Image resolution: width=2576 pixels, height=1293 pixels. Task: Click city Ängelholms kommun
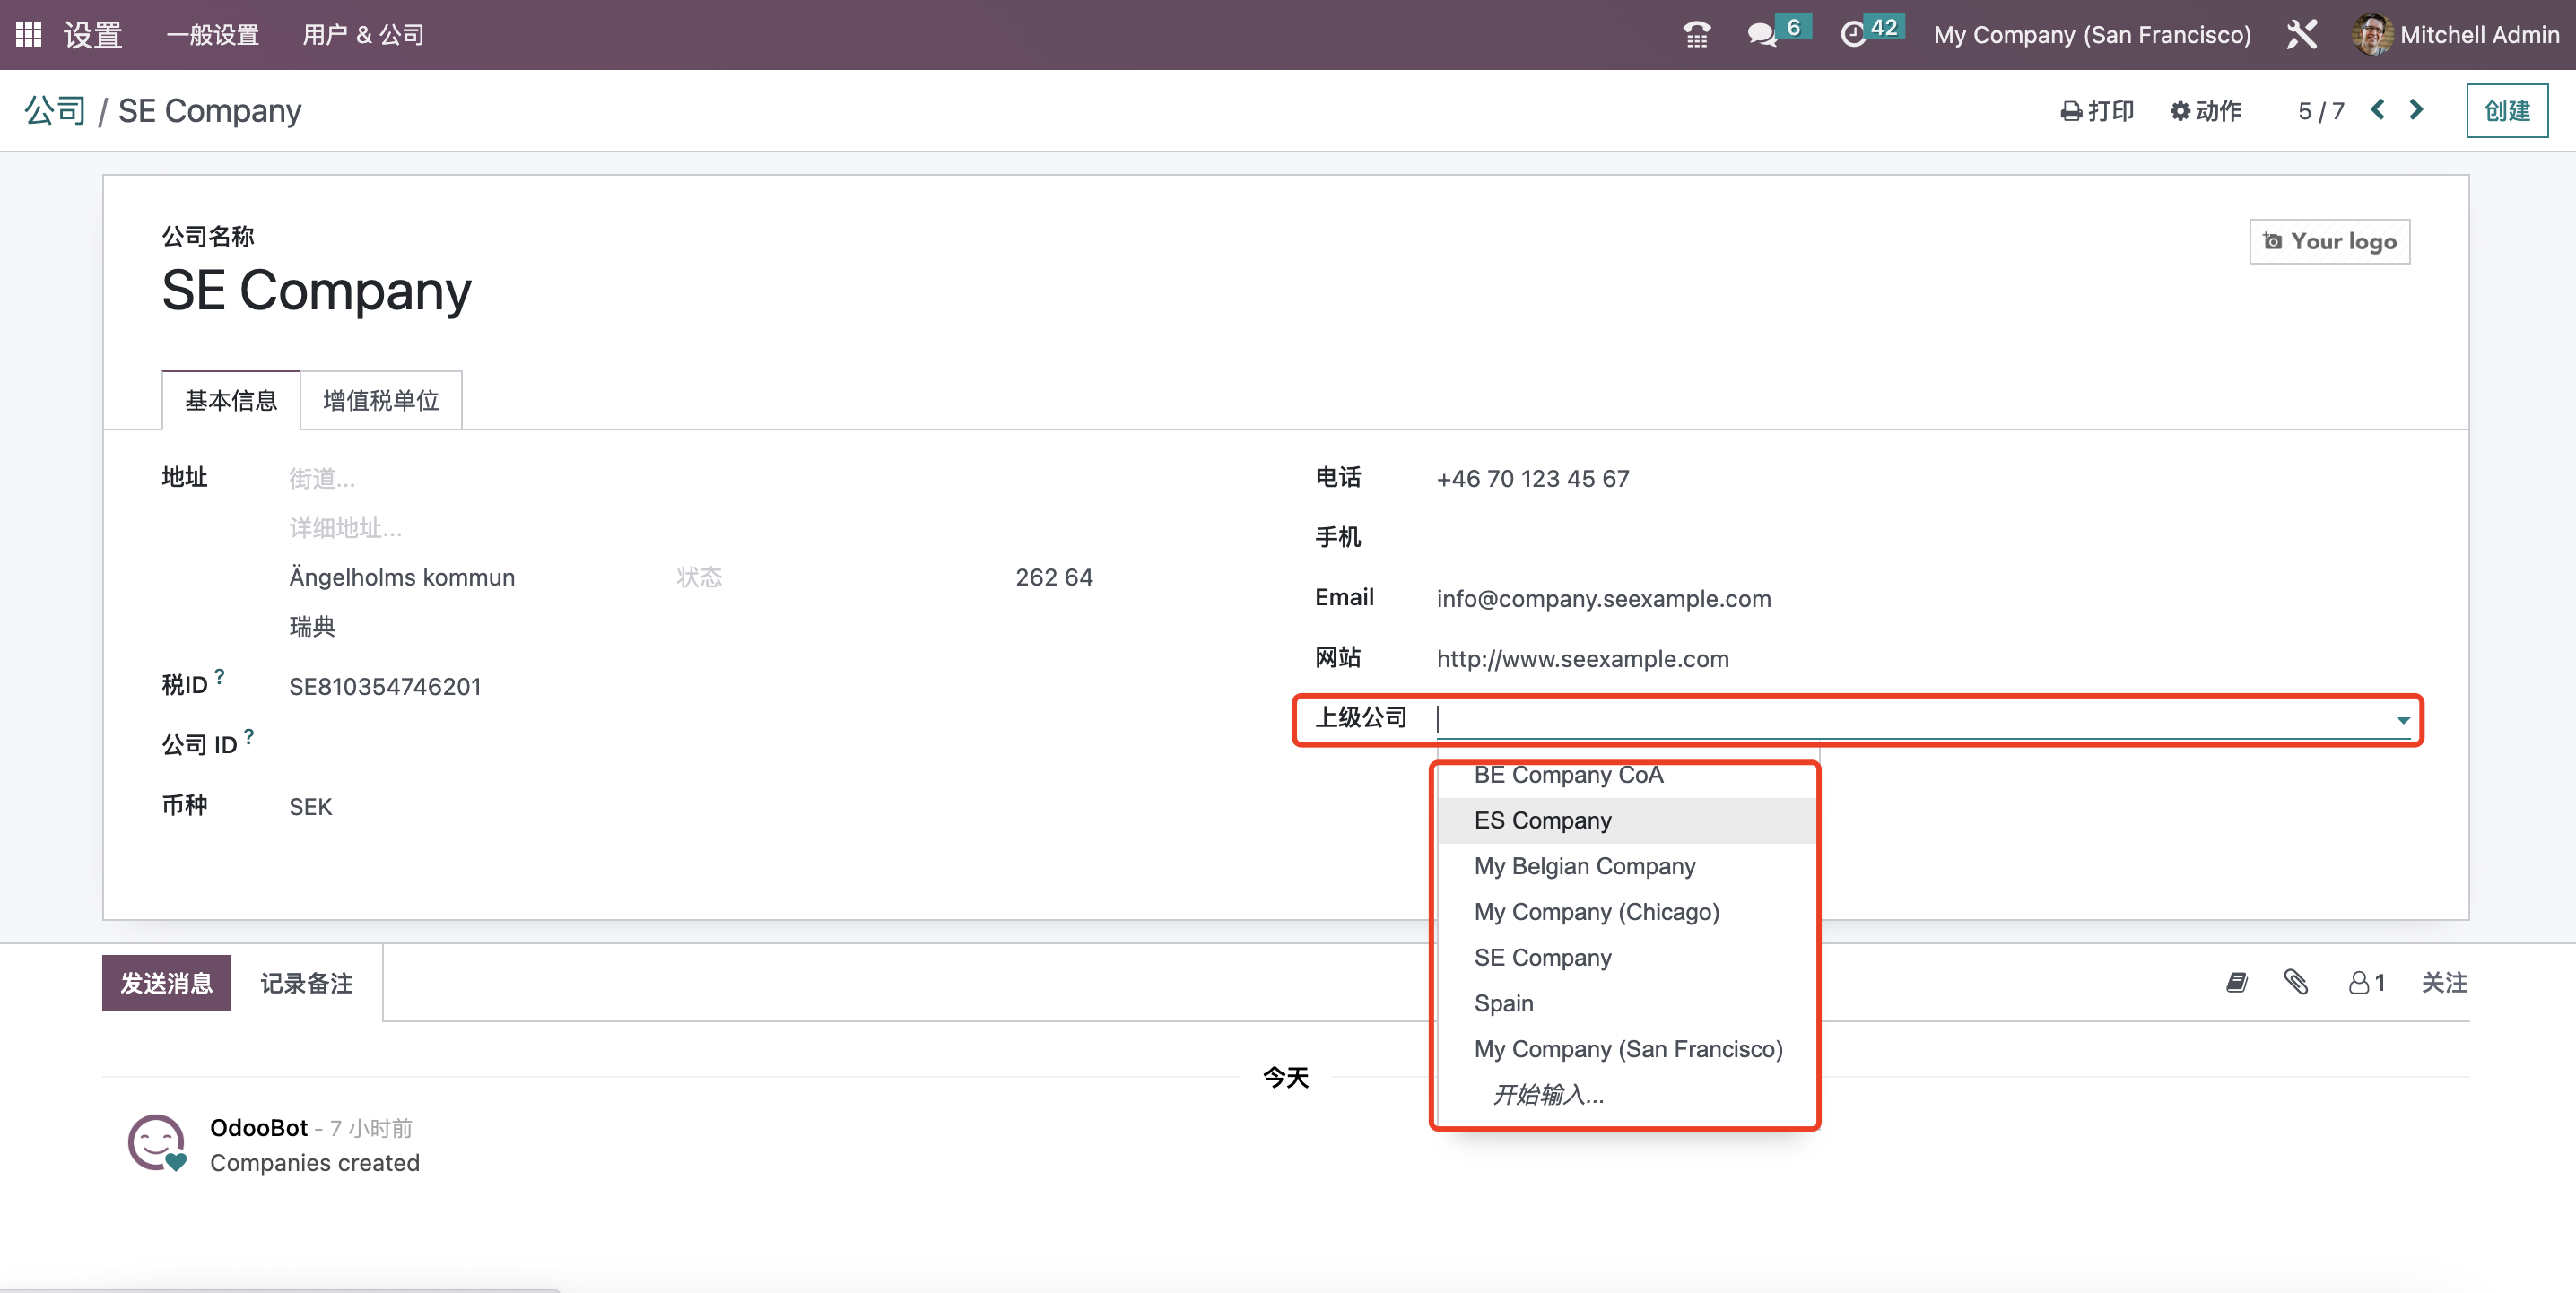[x=402, y=578]
